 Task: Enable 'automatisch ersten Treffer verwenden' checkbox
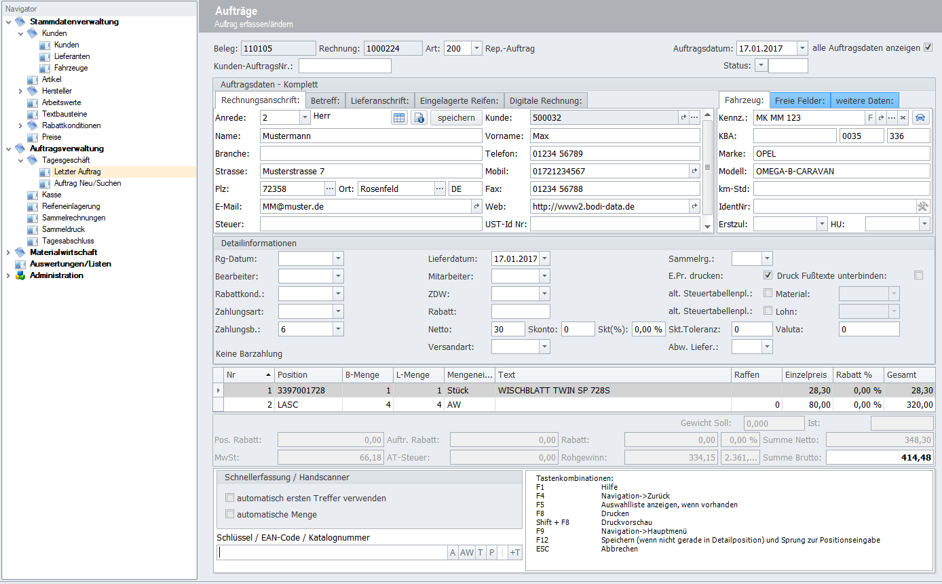click(230, 498)
